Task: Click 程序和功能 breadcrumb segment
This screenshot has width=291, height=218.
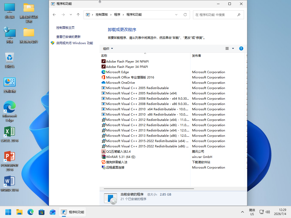Action: click(x=134, y=15)
